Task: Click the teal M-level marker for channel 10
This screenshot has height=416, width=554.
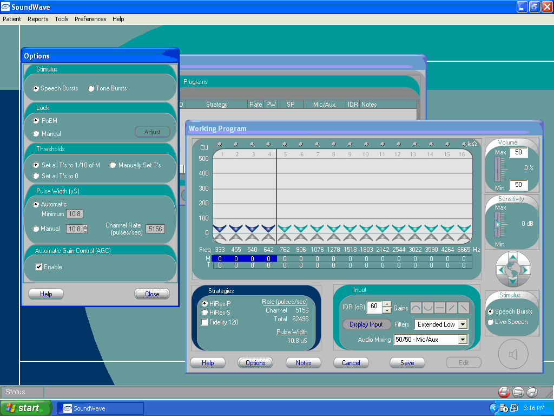Action: [366, 229]
